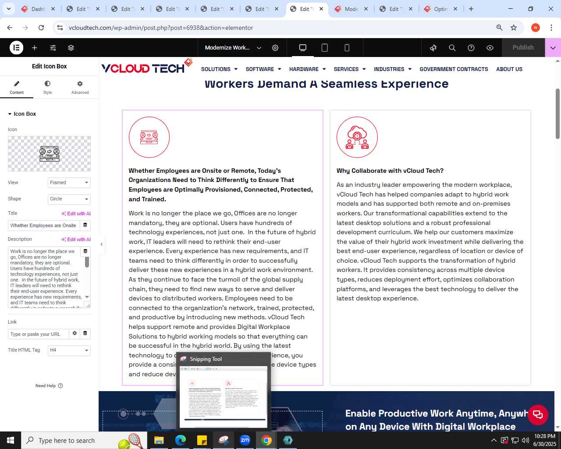Open Zoom app from taskbar
This screenshot has width=561, height=449.
[245, 440]
